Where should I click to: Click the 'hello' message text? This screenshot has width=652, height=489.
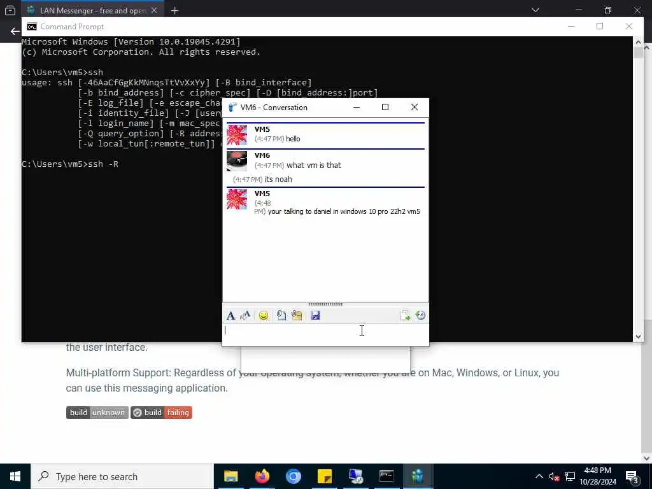pos(293,139)
